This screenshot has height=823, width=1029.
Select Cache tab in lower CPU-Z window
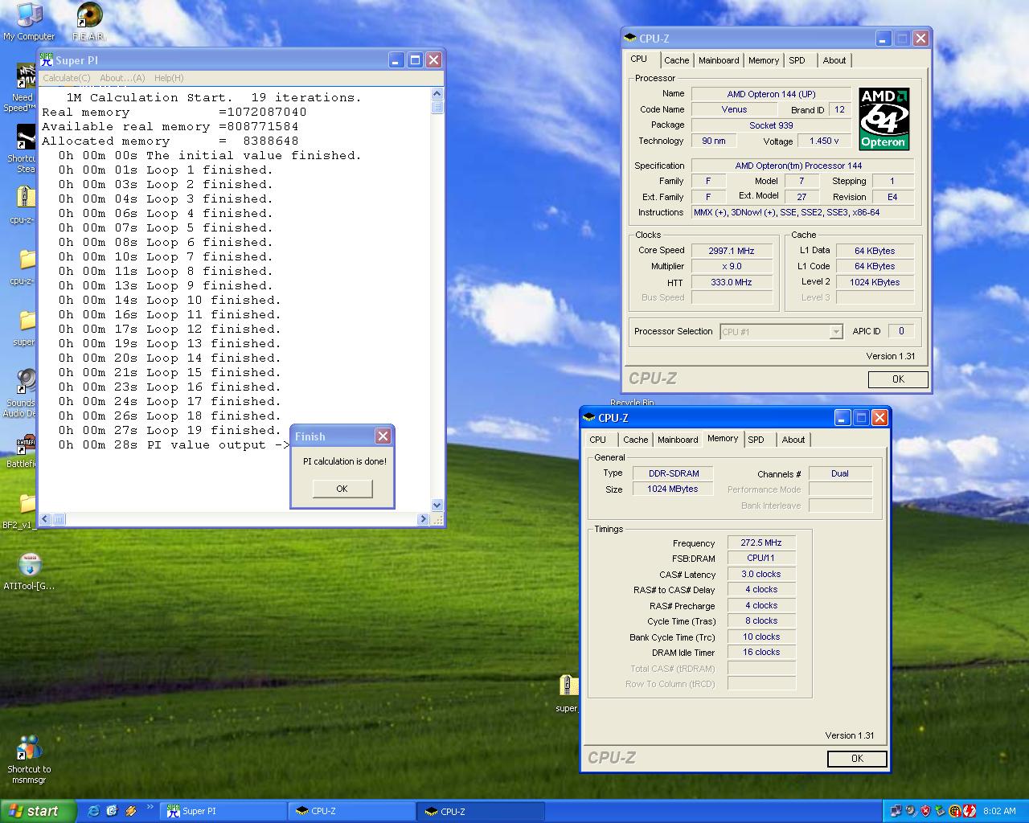pos(635,440)
